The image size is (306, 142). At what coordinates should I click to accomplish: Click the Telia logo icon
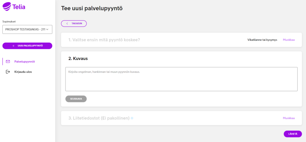[7, 7]
